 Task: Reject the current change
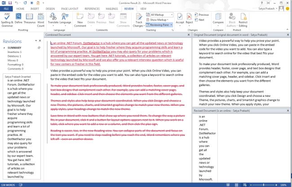click(x=189, y=17)
